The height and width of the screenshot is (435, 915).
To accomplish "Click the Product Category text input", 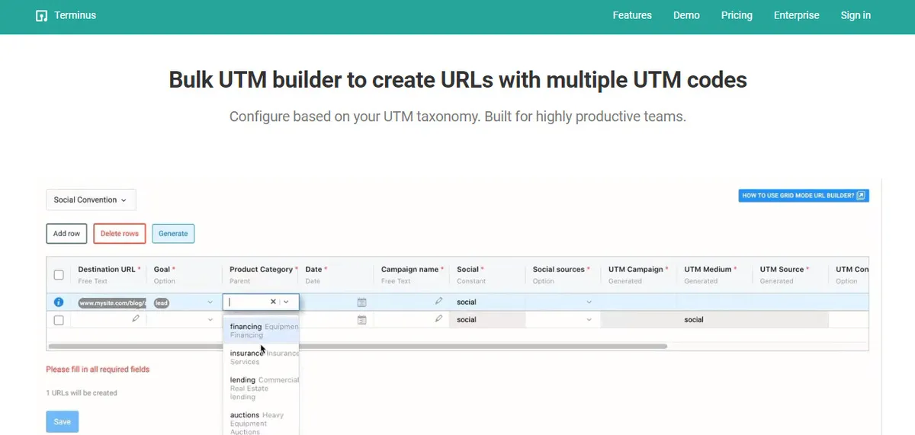I will [246, 302].
